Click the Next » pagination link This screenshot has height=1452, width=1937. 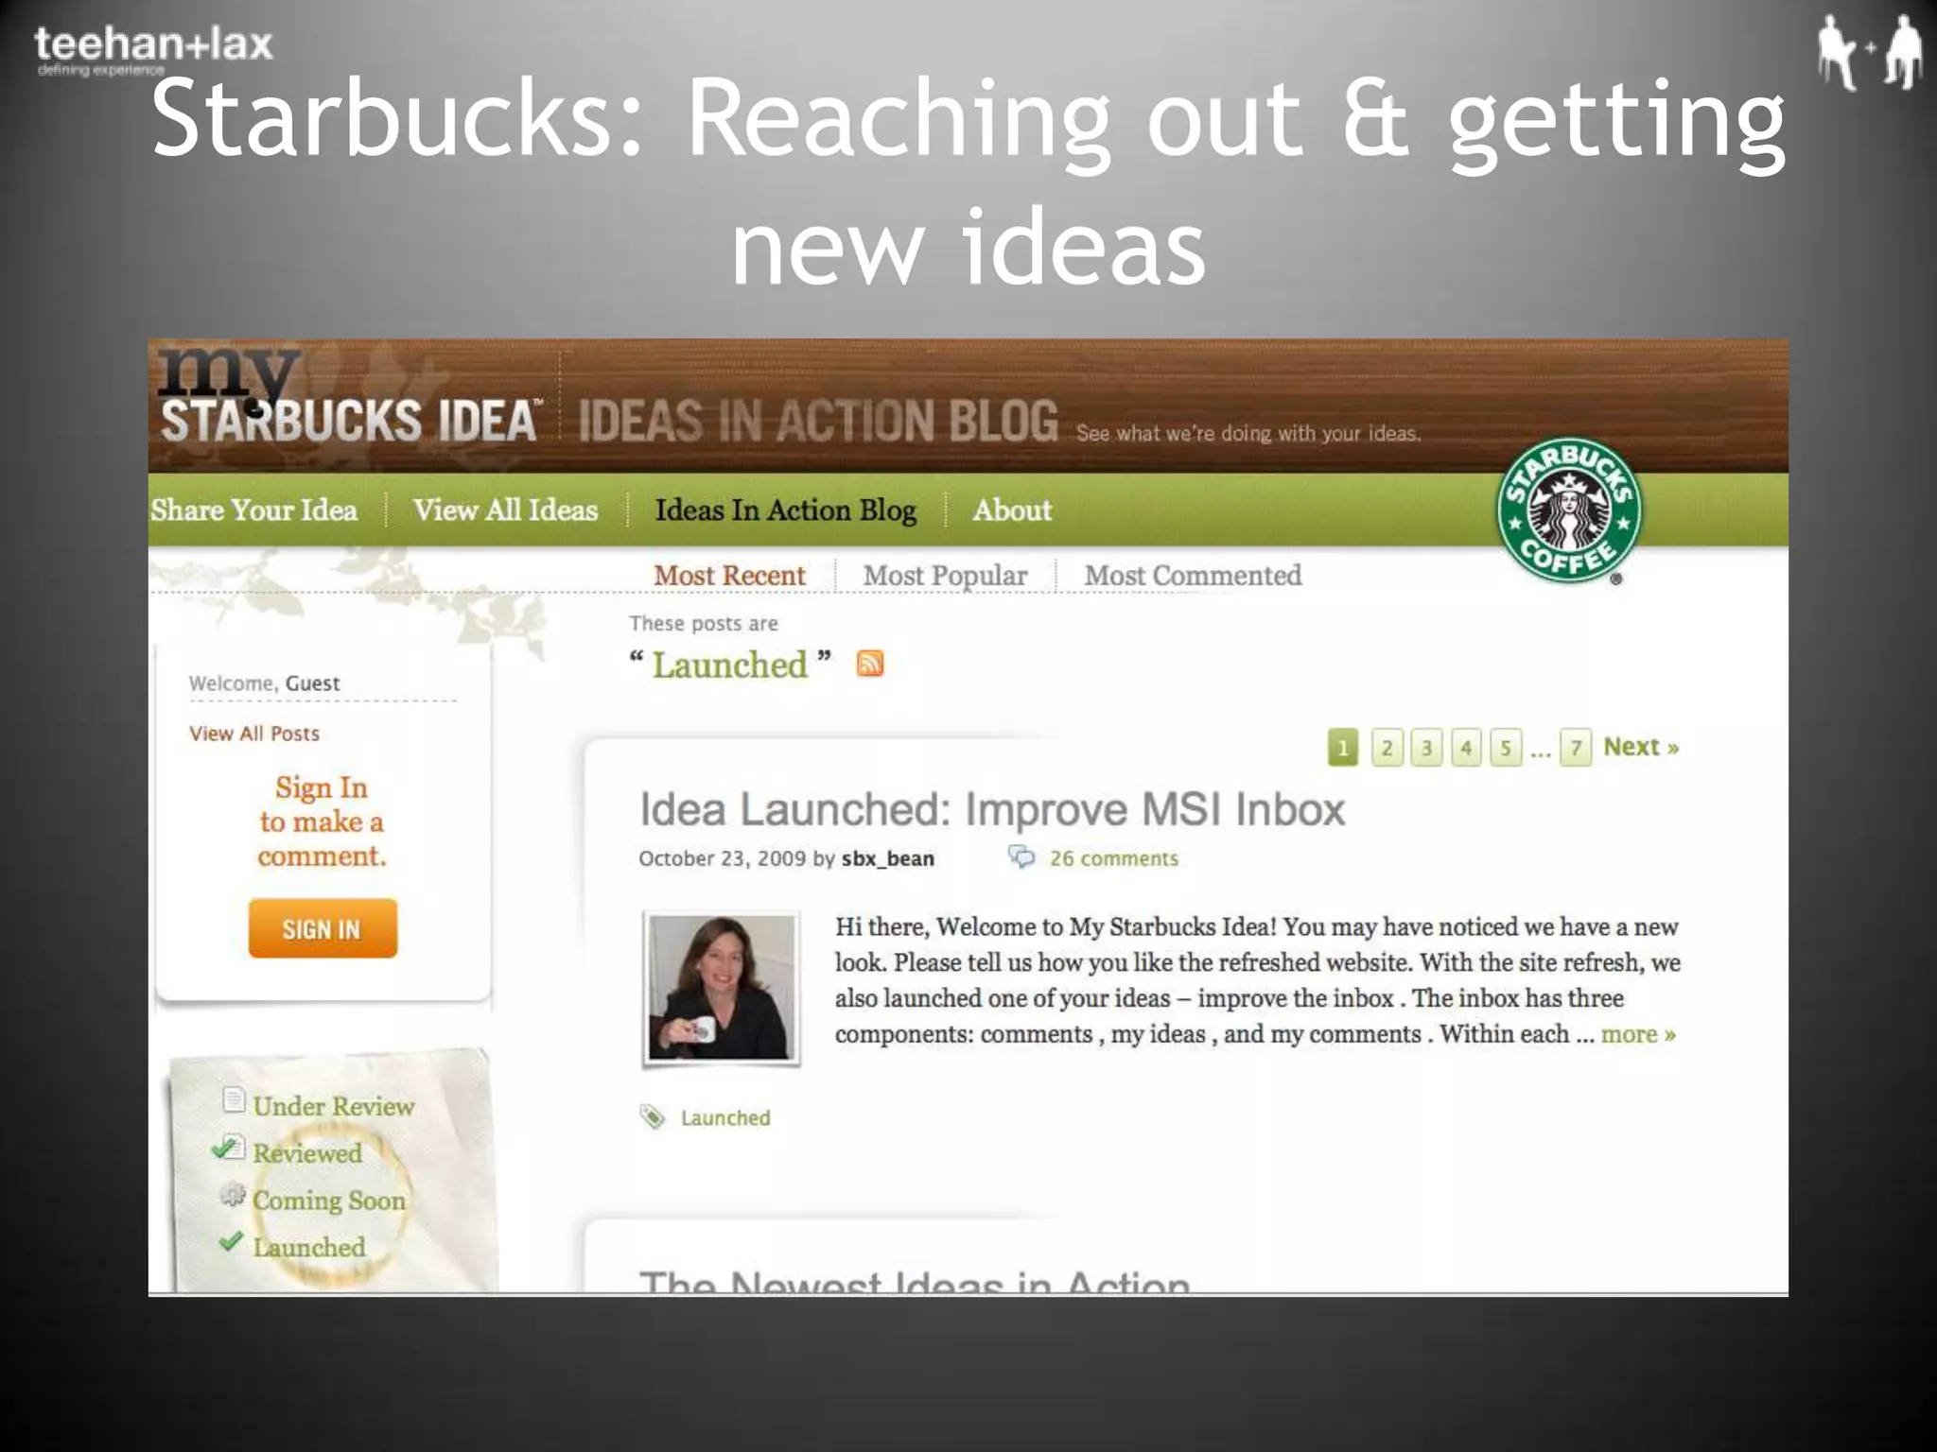1641,747
